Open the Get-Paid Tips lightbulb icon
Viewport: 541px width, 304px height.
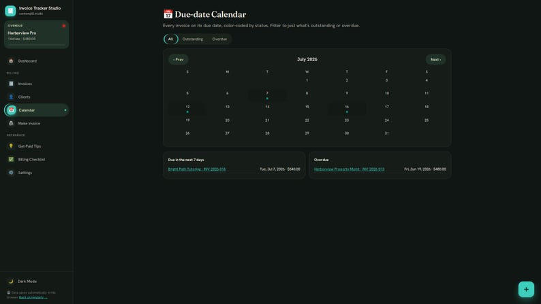11,146
